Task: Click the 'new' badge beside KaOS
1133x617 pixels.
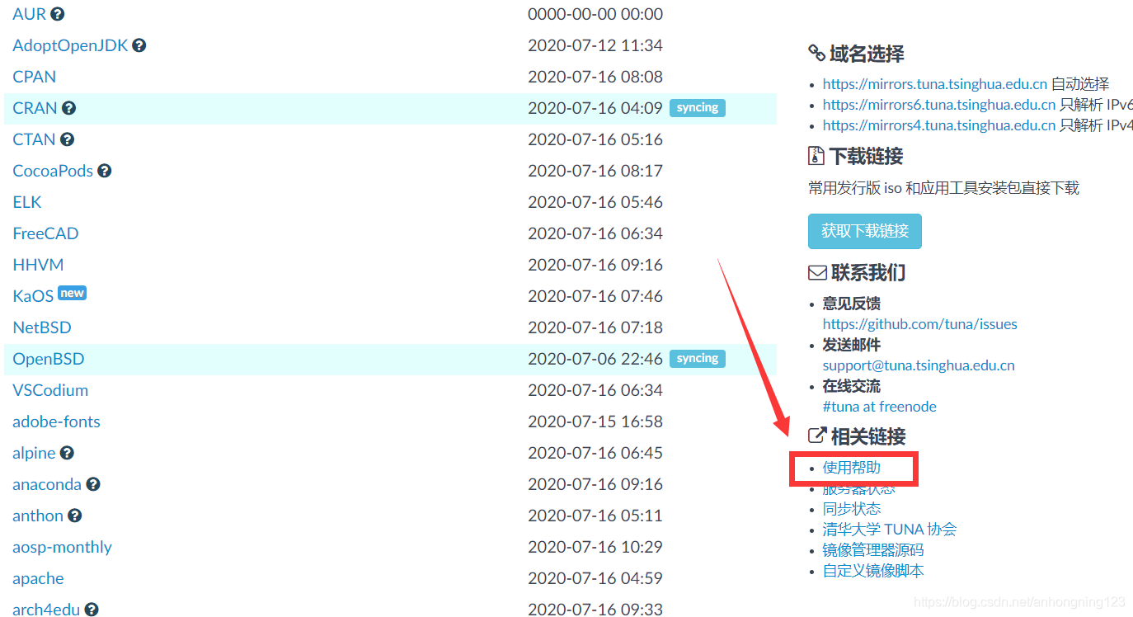Action: pyautogui.click(x=73, y=293)
